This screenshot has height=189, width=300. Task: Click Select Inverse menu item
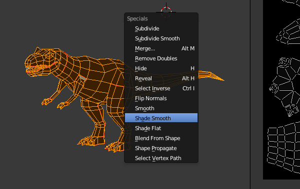pyautogui.click(x=161, y=88)
